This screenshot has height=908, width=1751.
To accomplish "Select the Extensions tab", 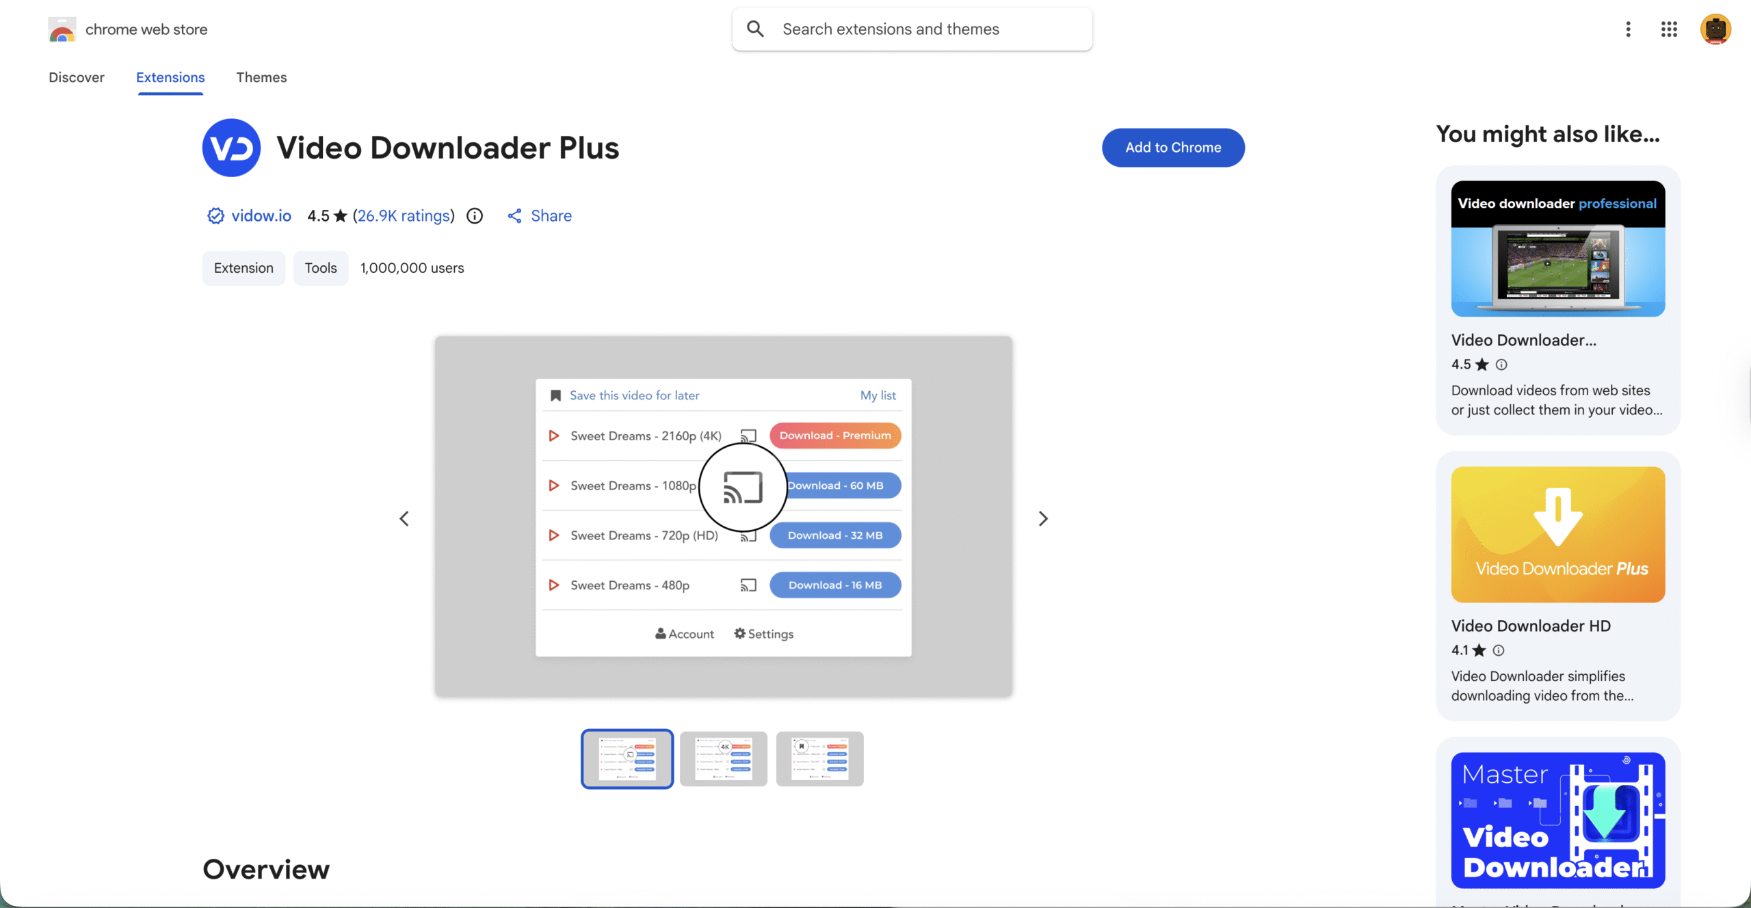I will 170,77.
